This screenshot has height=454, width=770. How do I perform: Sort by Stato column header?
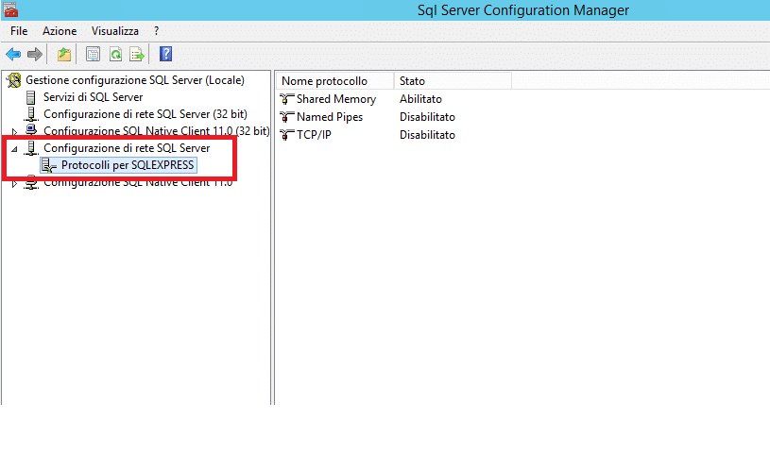[453, 81]
